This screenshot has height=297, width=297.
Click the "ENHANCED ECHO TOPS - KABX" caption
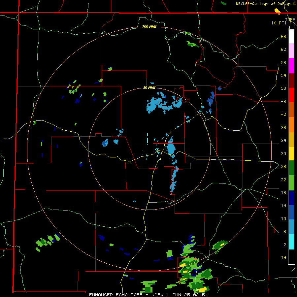(126, 295)
